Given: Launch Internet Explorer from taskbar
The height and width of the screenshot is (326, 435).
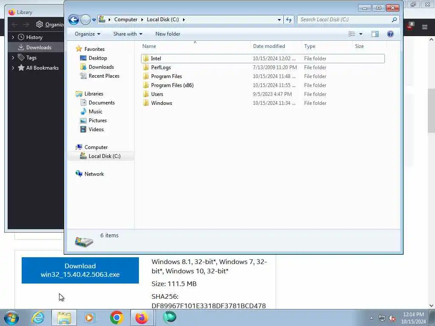Looking at the screenshot, I should pyautogui.click(x=38, y=318).
